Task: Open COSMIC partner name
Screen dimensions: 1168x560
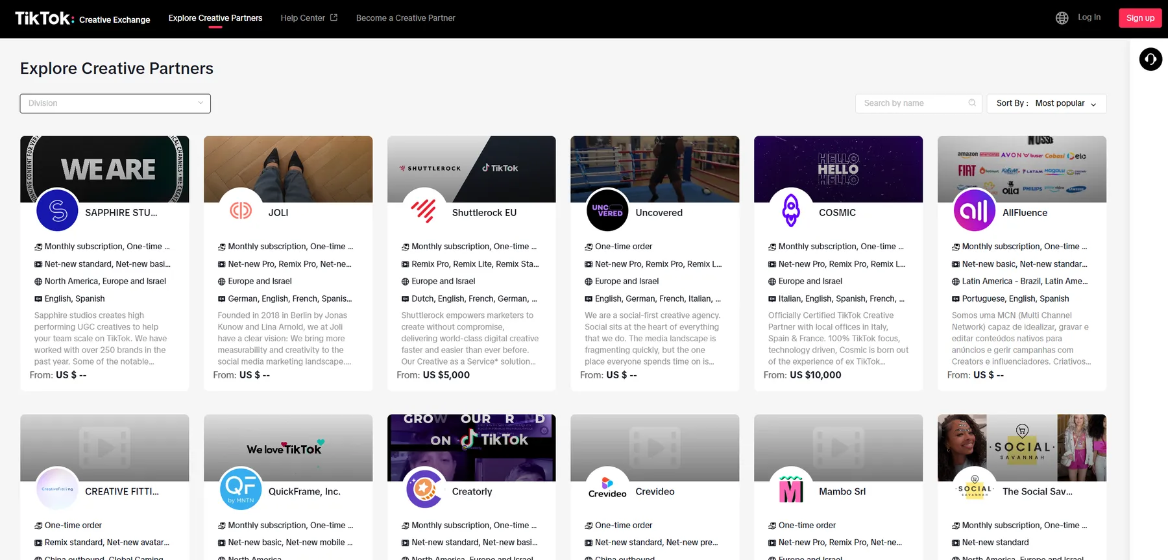Action: pyautogui.click(x=837, y=213)
